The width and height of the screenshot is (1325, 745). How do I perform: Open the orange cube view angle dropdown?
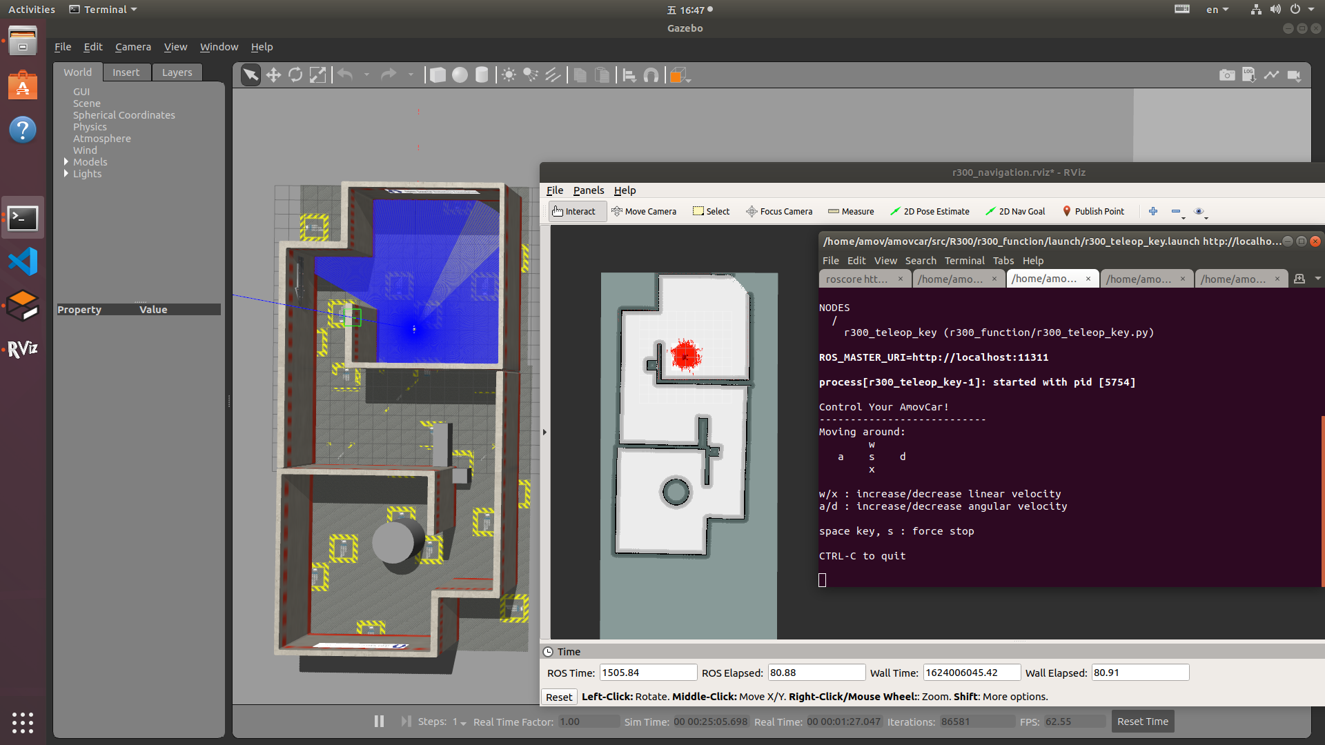point(680,75)
